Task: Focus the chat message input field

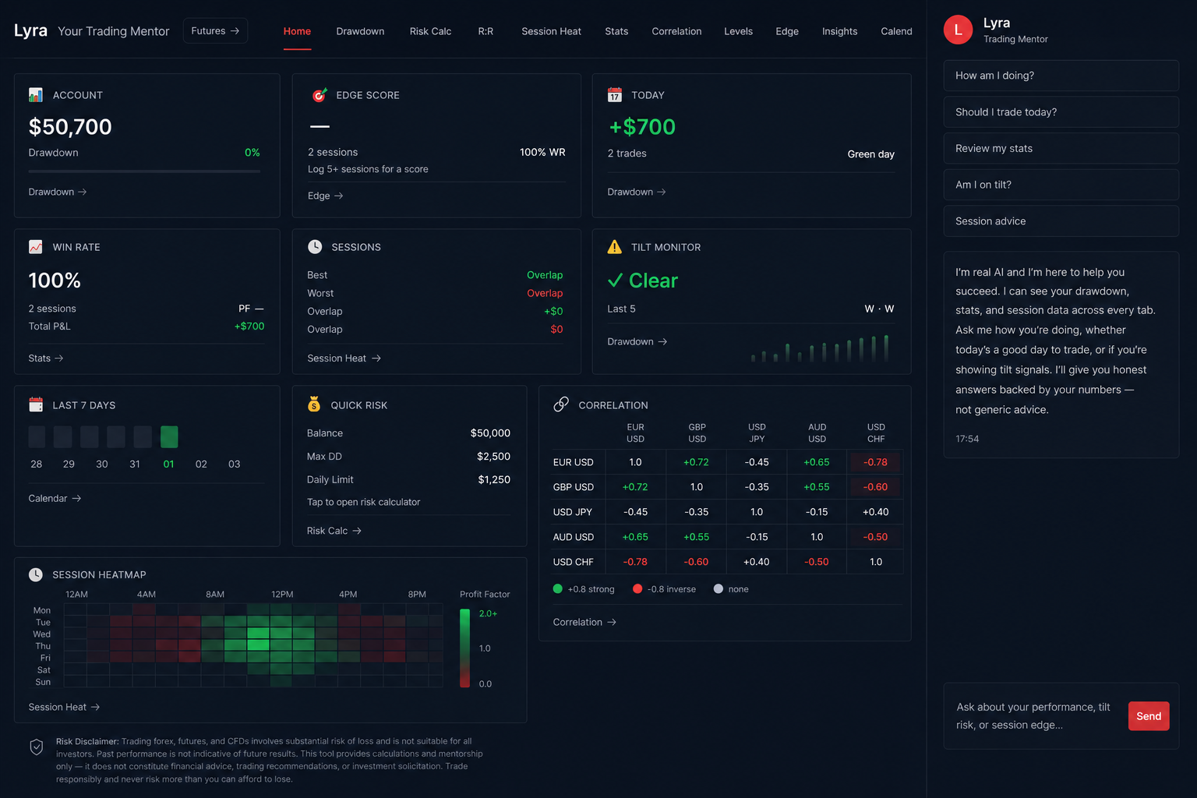Action: pyautogui.click(x=1033, y=716)
